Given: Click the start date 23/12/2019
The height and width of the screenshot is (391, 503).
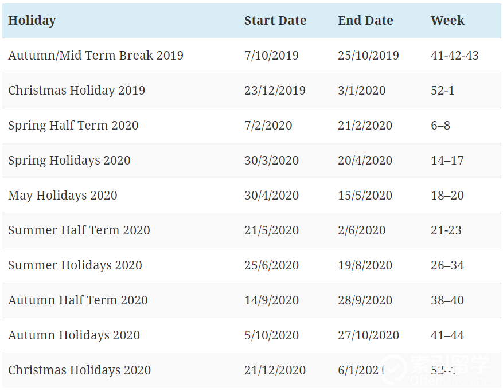Looking at the screenshot, I should click(275, 91).
